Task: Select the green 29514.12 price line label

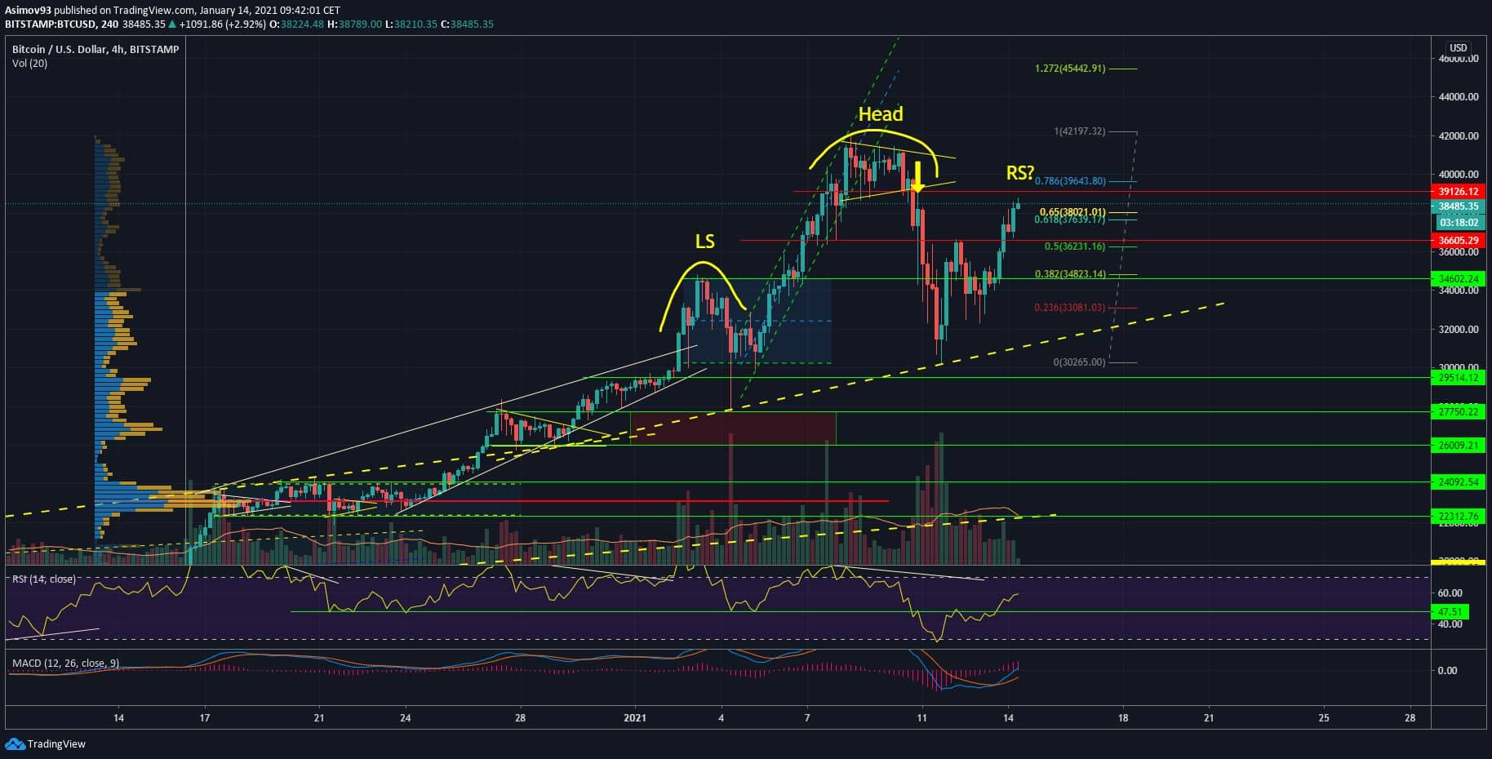Action: pyautogui.click(x=1459, y=378)
